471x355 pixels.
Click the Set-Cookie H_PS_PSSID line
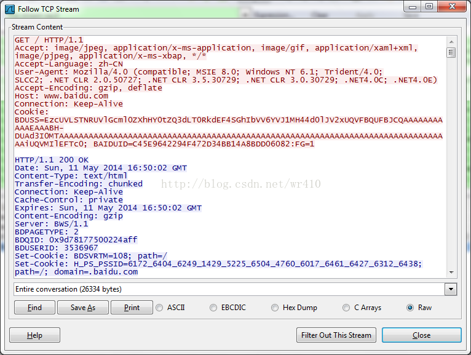[x=218, y=263]
